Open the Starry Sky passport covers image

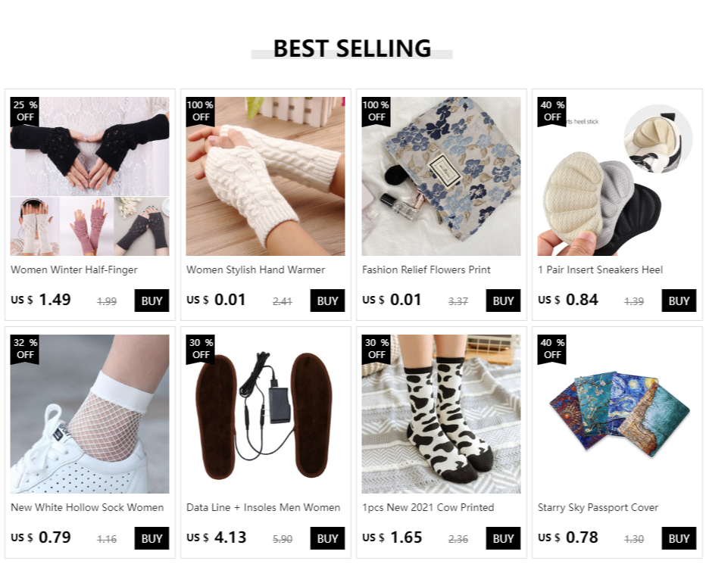[617, 414]
